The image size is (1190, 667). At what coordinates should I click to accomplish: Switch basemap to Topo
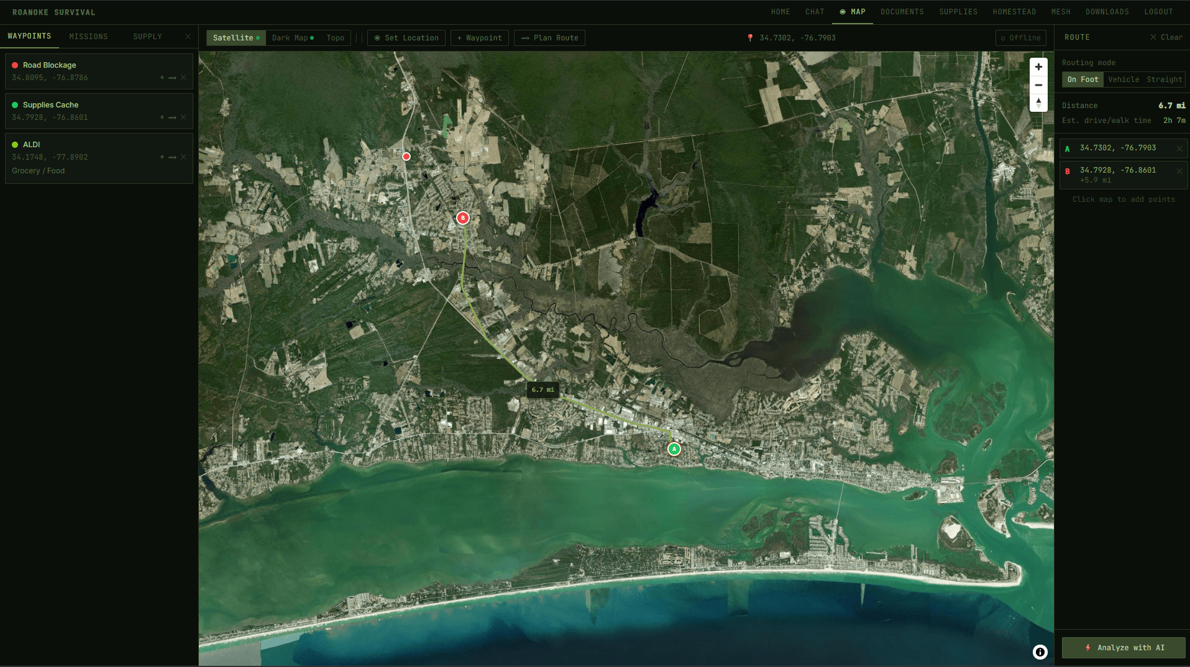(335, 38)
